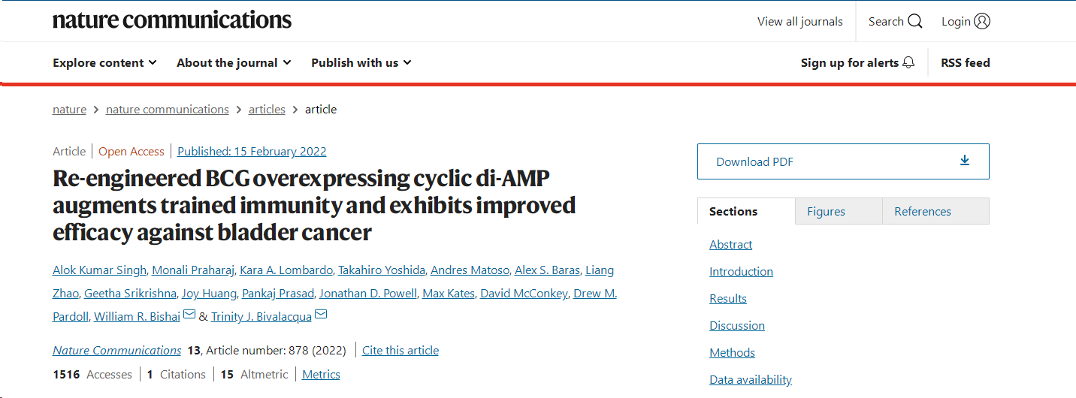Screen dimensions: 1076x398
Task: Open the RSS feed link
Action: [965, 63]
